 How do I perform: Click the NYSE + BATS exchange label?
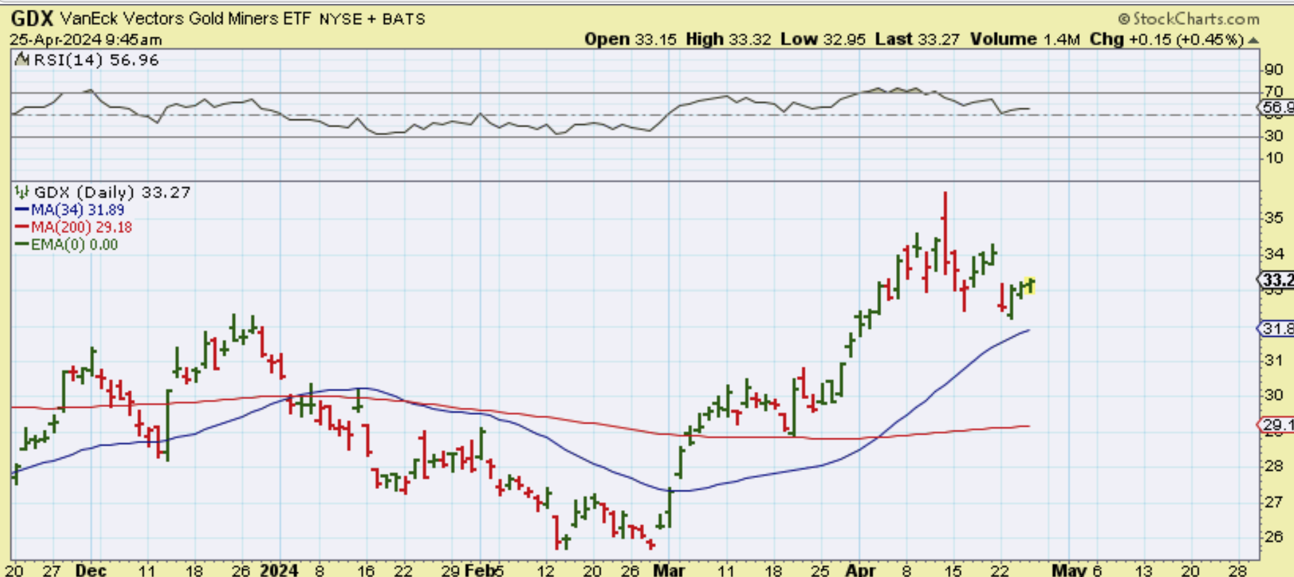(372, 19)
